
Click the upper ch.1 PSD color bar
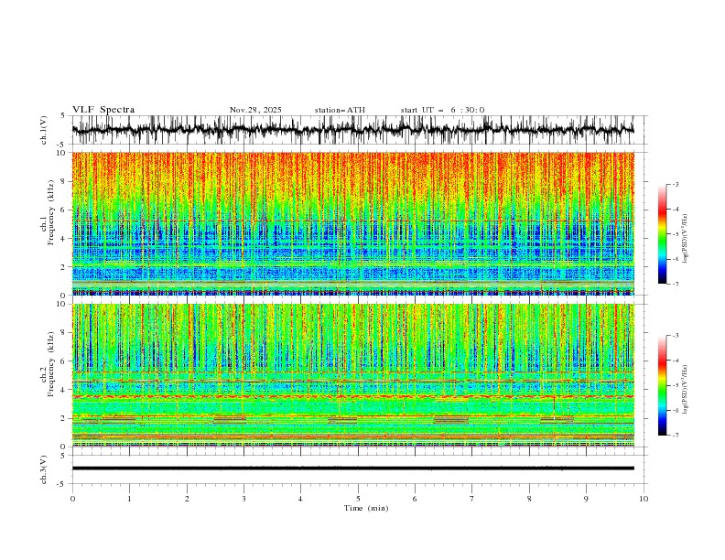(663, 234)
